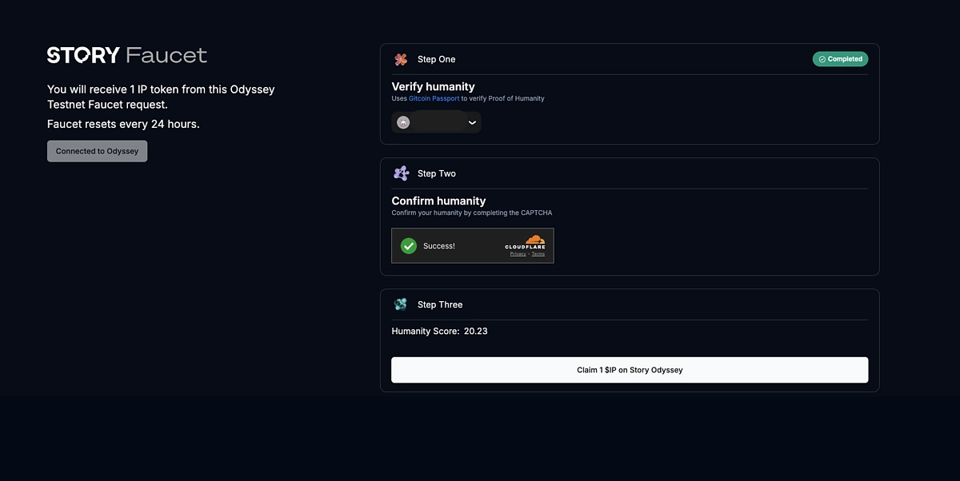Click the Verify humanity heading
The height and width of the screenshot is (481, 960).
pos(433,86)
